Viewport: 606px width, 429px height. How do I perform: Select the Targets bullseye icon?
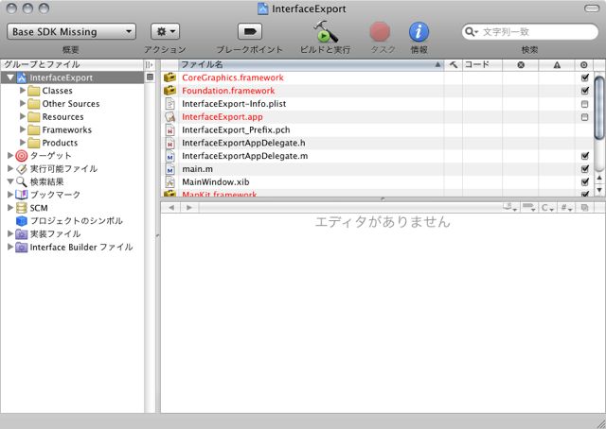[22, 156]
